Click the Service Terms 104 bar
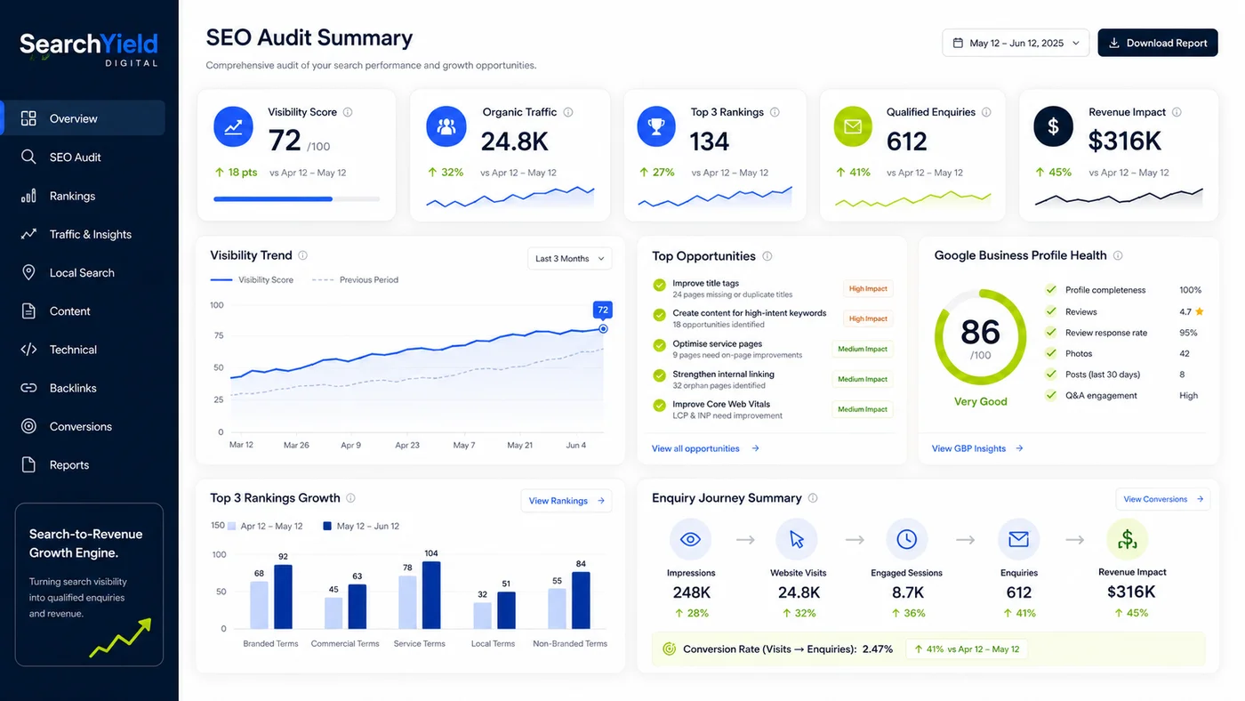Viewport: 1245px width, 701px height. point(431,594)
